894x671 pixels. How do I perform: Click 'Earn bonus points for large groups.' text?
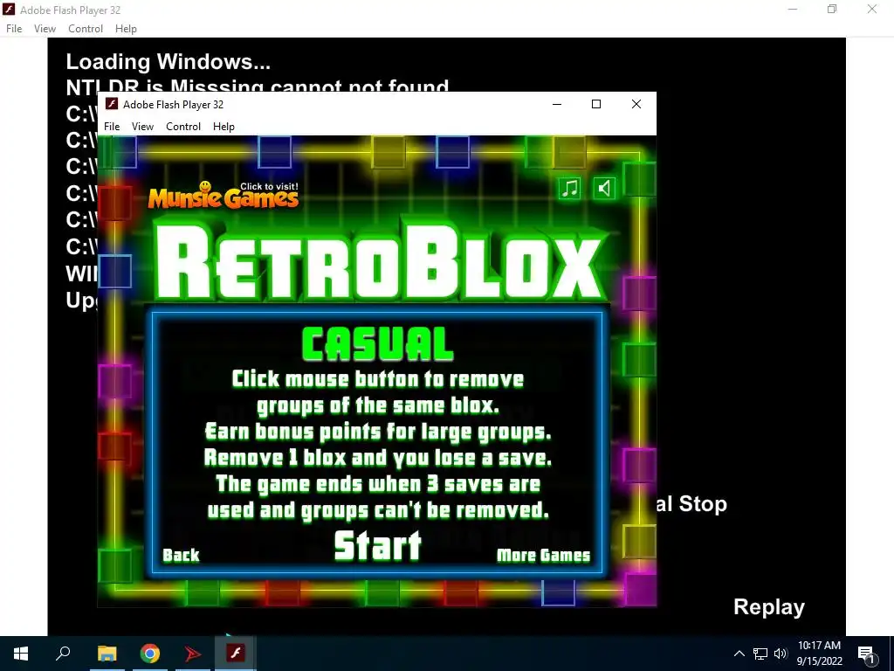point(377,432)
